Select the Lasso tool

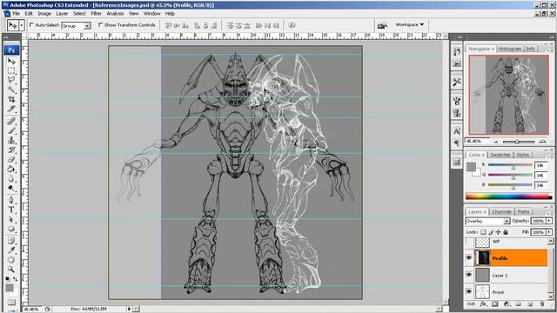click(11, 80)
